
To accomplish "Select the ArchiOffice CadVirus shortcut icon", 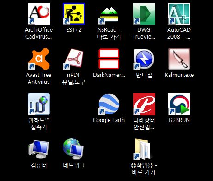I will (x=39, y=14).
